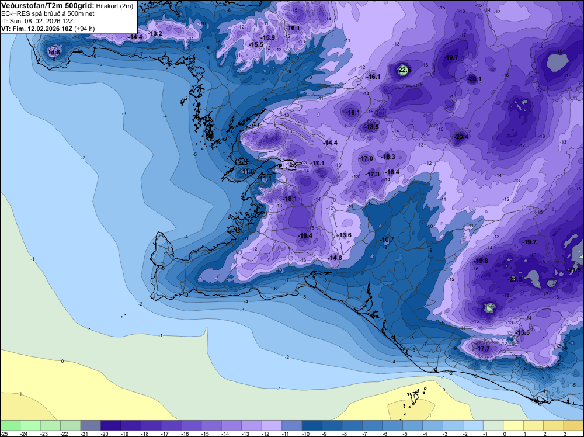Click the legend swatch labeled -4

(432, 425)
